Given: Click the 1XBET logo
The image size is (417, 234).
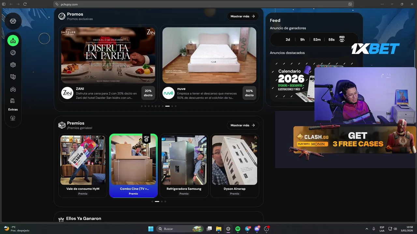Looking at the screenshot, I should pos(375,49).
